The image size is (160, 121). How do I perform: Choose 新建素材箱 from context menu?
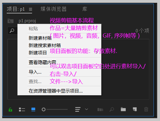(59, 38)
